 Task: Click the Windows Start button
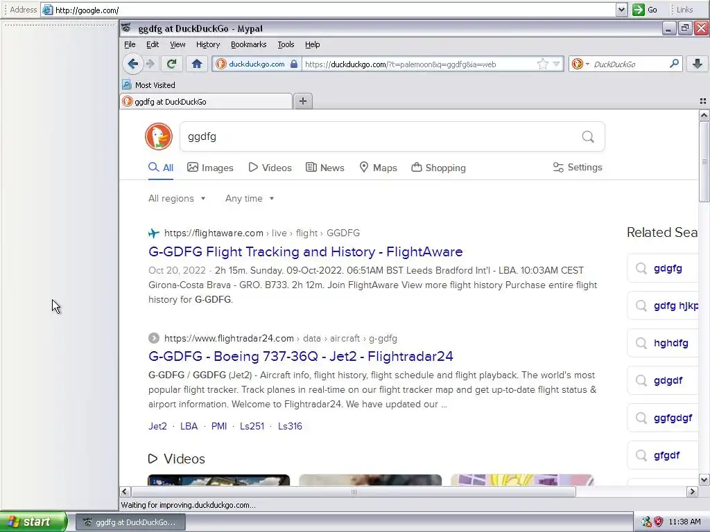pos(33,522)
